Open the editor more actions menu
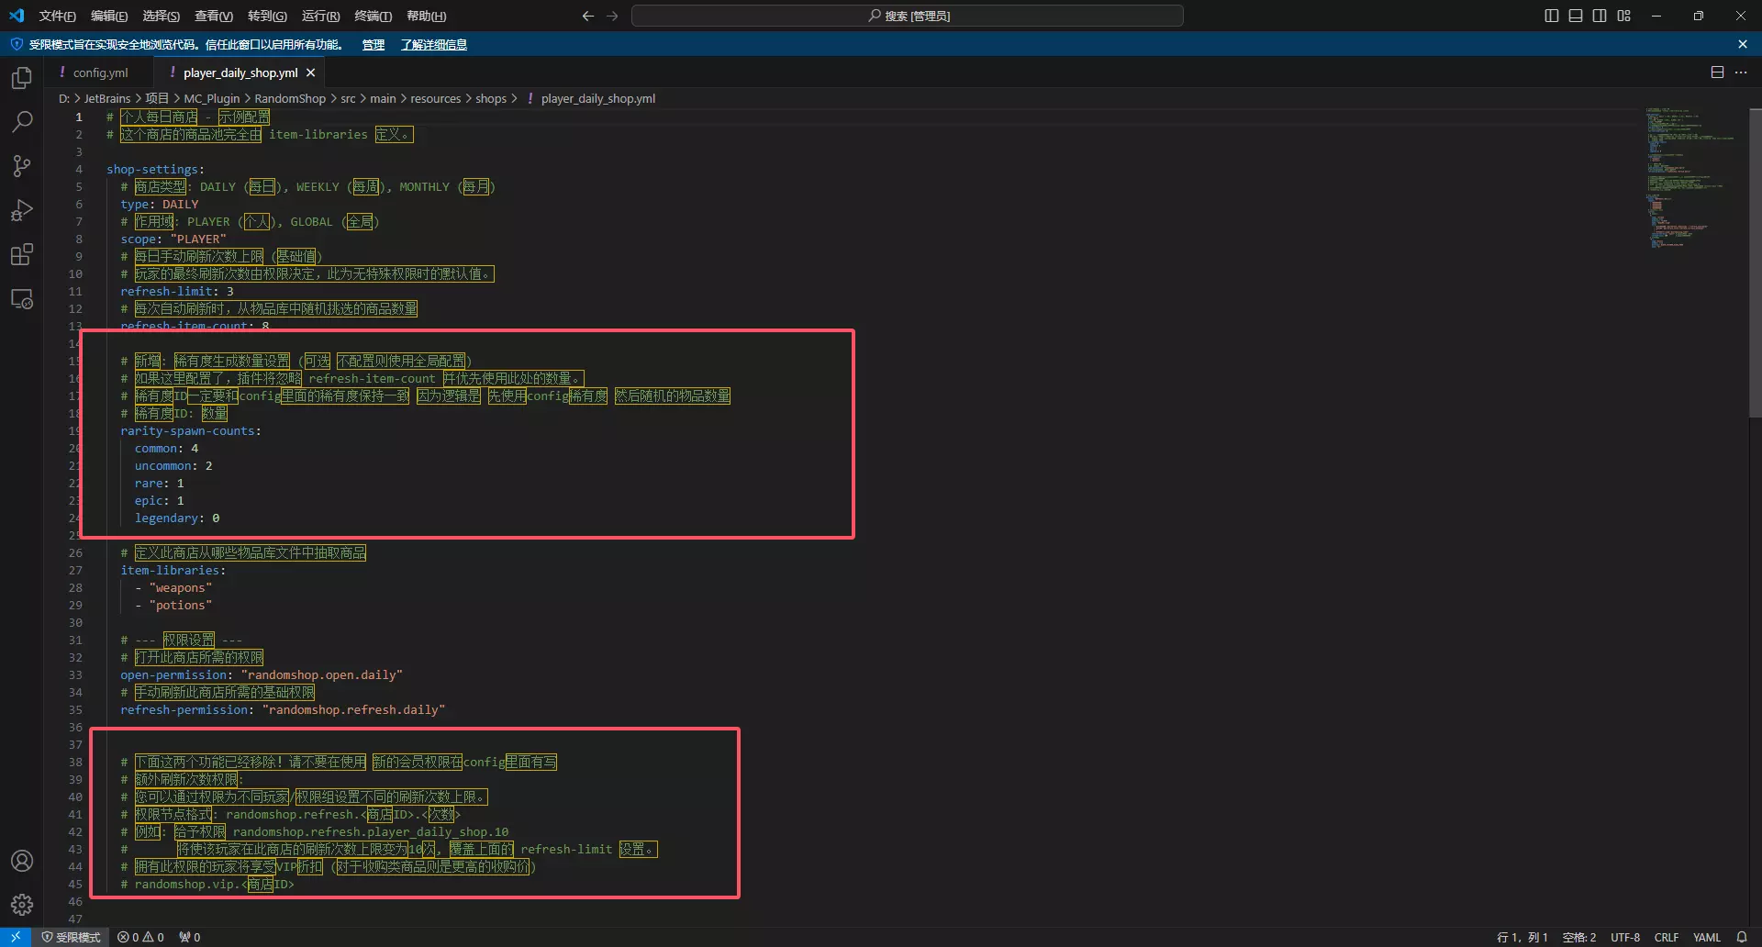The width and height of the screenshot is (1762, 947). coord(1741,72)
